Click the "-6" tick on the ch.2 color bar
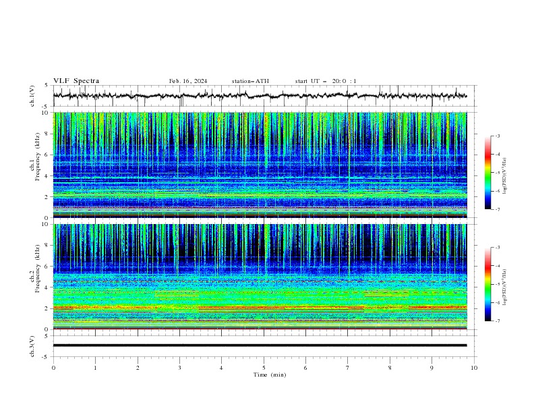Viewport: 534px width, 413px height. coord(497,302)
